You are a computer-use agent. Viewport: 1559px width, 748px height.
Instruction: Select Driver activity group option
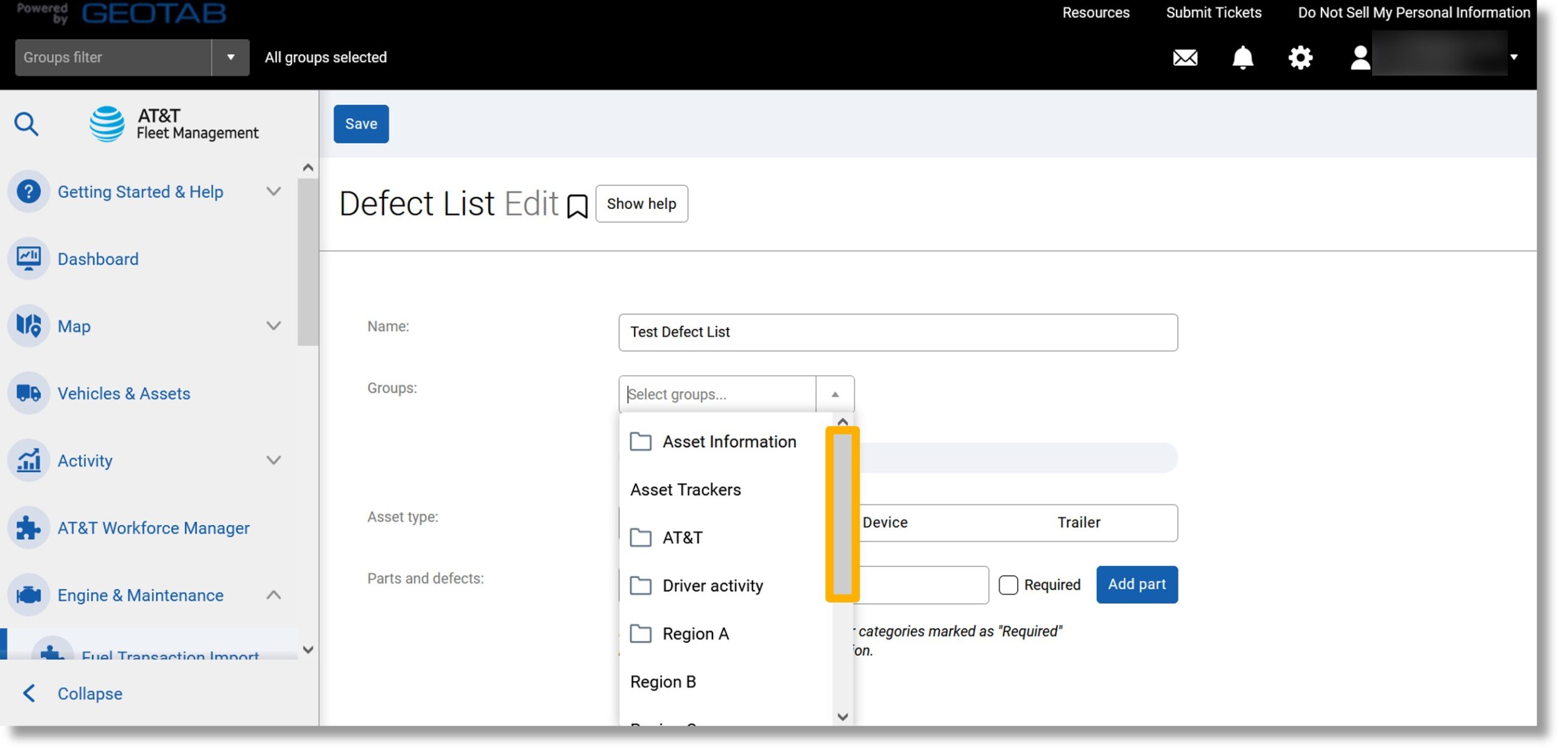click(712, 585)
